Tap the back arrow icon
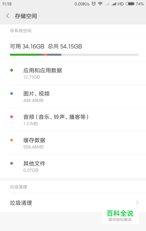This screenshot has width=146, height=231. 8,16
